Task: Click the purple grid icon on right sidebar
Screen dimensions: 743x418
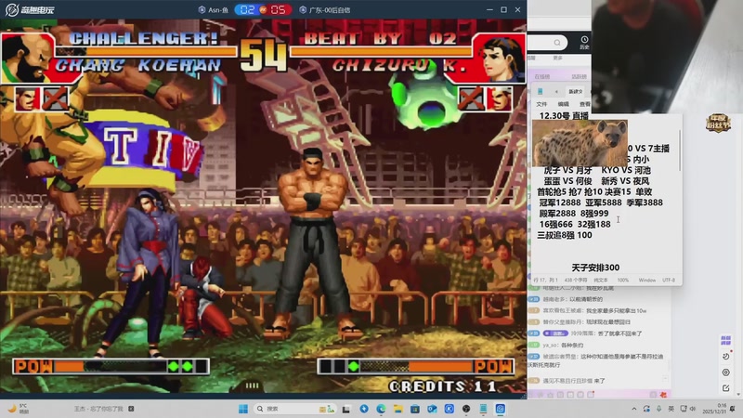Action: pyautogui.click(x=725, y=340)
